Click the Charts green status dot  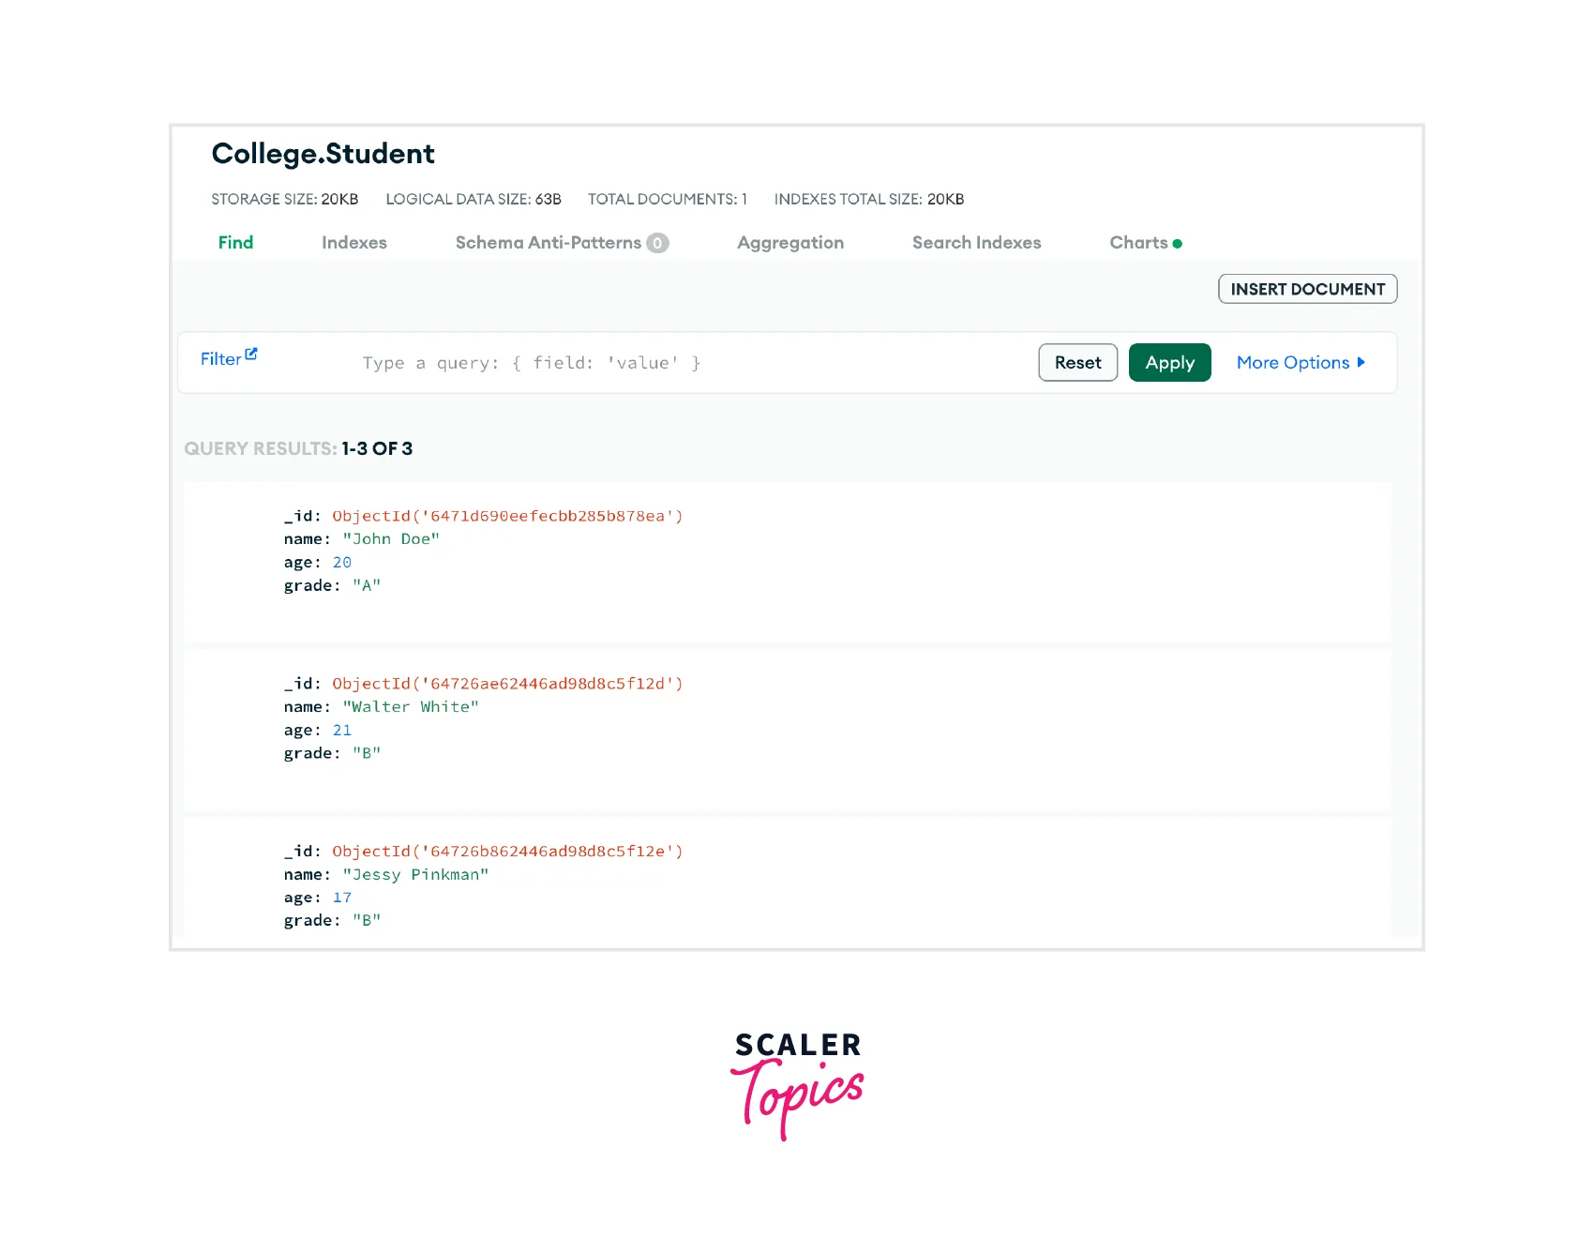(x=1178, y=244)
